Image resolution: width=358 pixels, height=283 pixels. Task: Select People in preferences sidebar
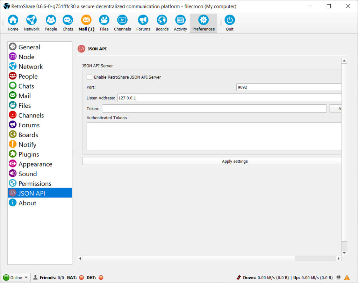40,76
